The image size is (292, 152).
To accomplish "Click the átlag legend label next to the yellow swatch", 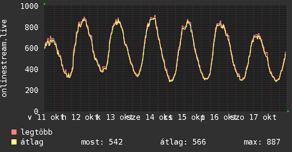I will (32, 142).
